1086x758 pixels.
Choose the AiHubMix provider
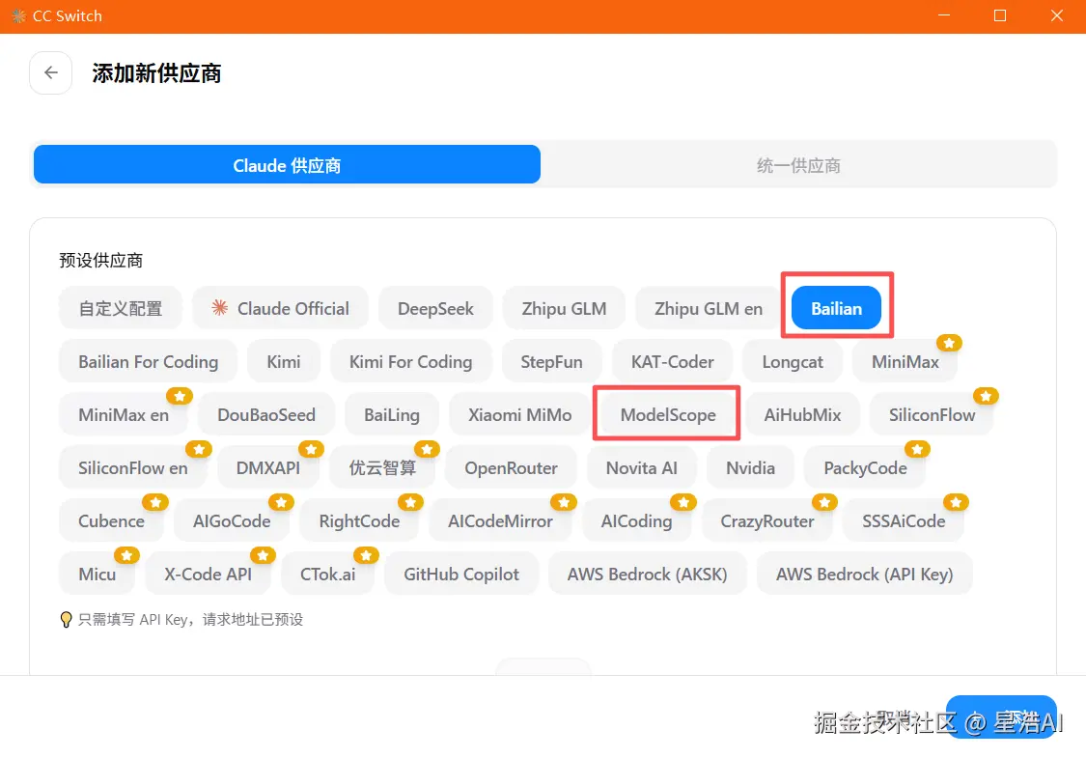802,415
